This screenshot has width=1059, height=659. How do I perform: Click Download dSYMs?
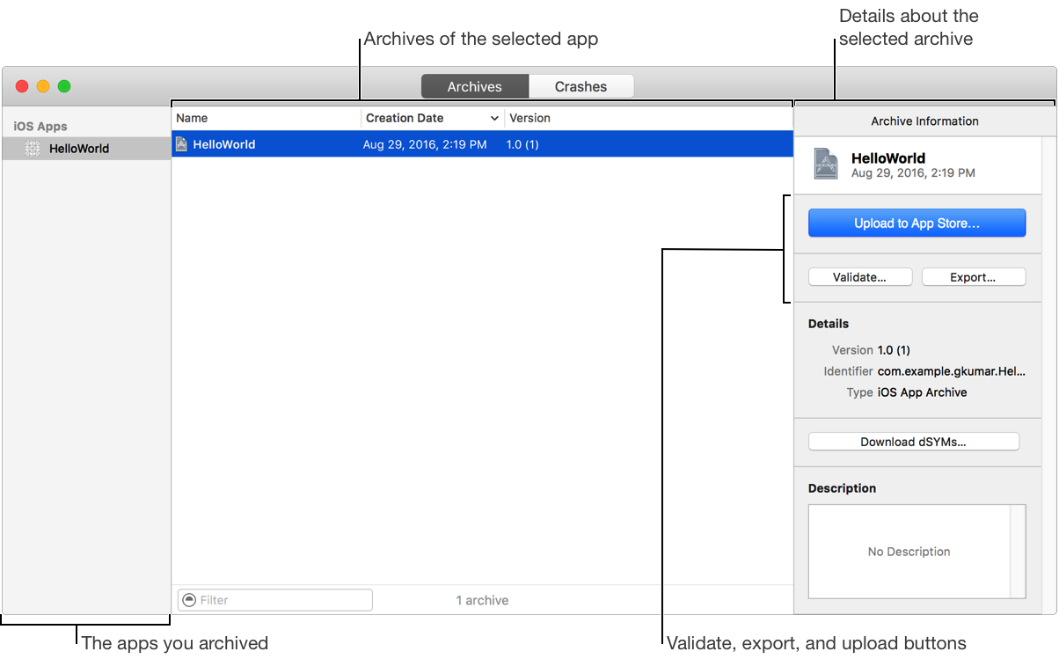coord(913,441)
